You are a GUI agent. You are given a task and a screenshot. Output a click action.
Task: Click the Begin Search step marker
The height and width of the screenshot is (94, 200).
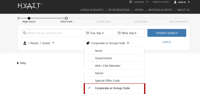coord(29,18)
